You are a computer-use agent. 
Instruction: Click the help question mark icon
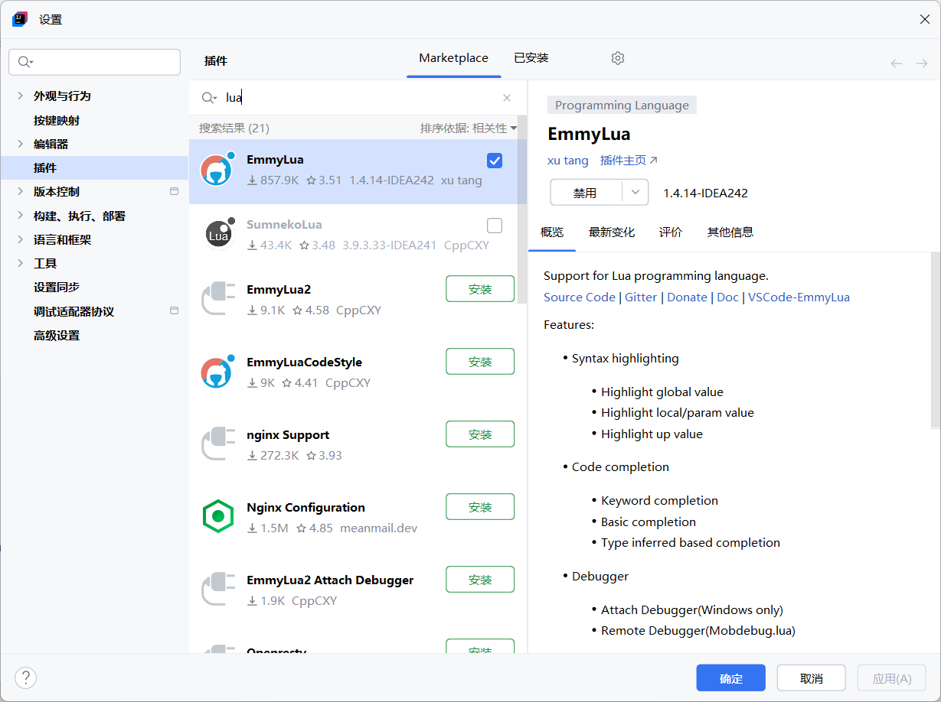25,678
